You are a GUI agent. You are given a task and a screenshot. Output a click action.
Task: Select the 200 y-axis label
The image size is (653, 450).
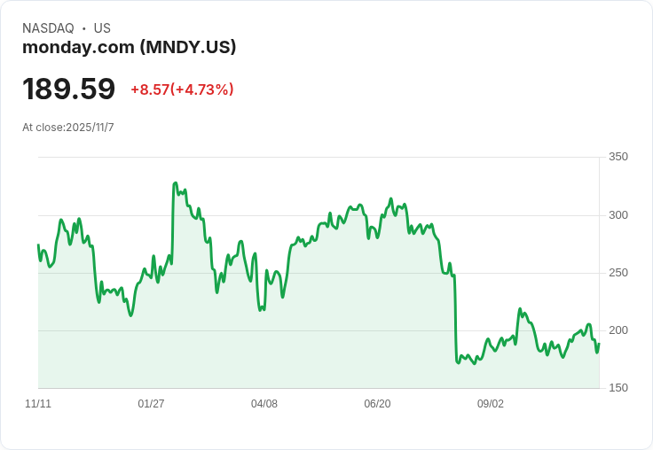618,330
